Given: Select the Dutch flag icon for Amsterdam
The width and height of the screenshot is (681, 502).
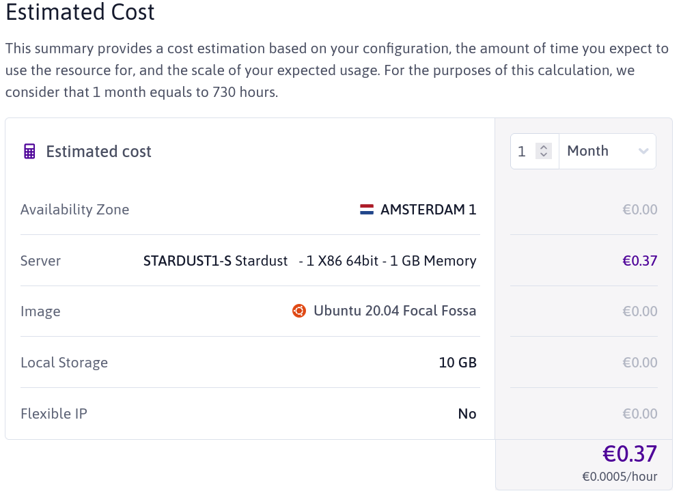Looking at the screenshot, I should [x=367, y=209].
